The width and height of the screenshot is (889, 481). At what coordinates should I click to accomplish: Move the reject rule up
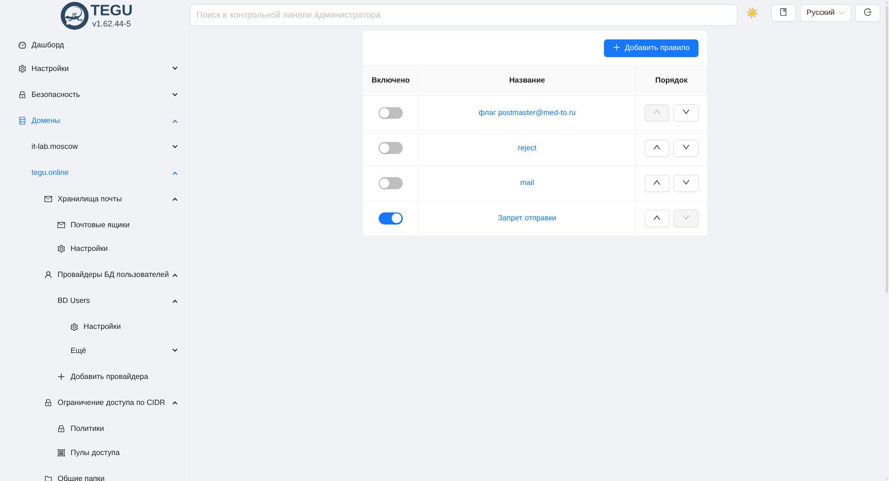656,148
